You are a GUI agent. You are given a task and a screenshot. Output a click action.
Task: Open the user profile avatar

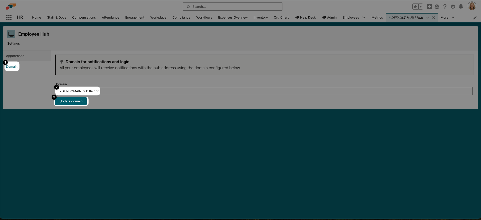(x=472, y=6)
